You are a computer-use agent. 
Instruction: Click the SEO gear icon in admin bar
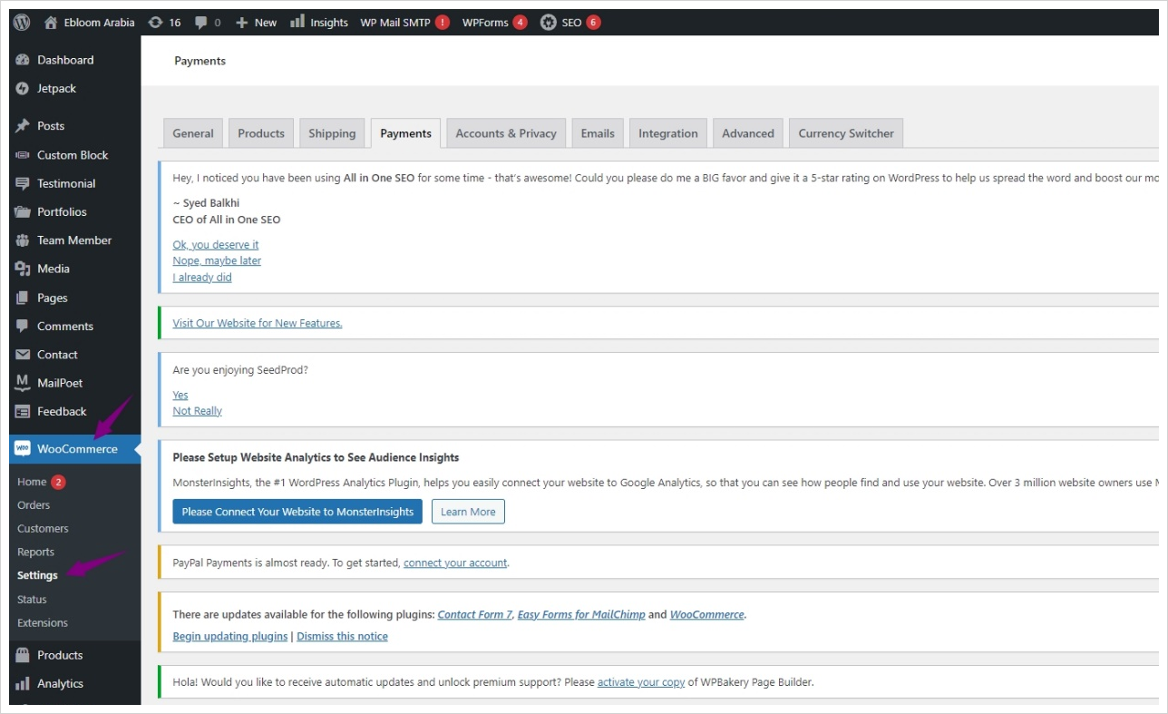coord(548,23)
